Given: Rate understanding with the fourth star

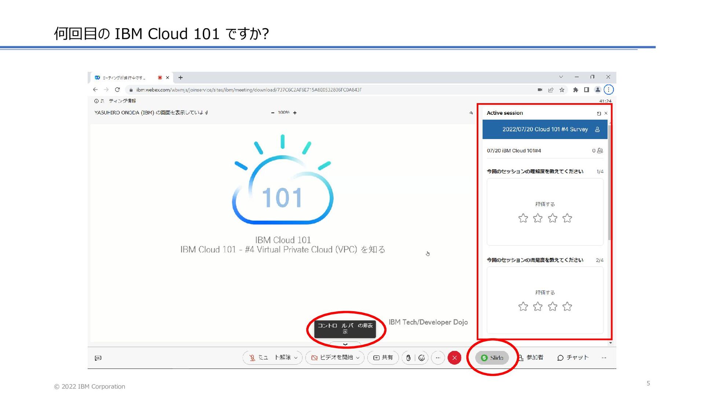Looking at the screenshot, I should tap(567, 219).
